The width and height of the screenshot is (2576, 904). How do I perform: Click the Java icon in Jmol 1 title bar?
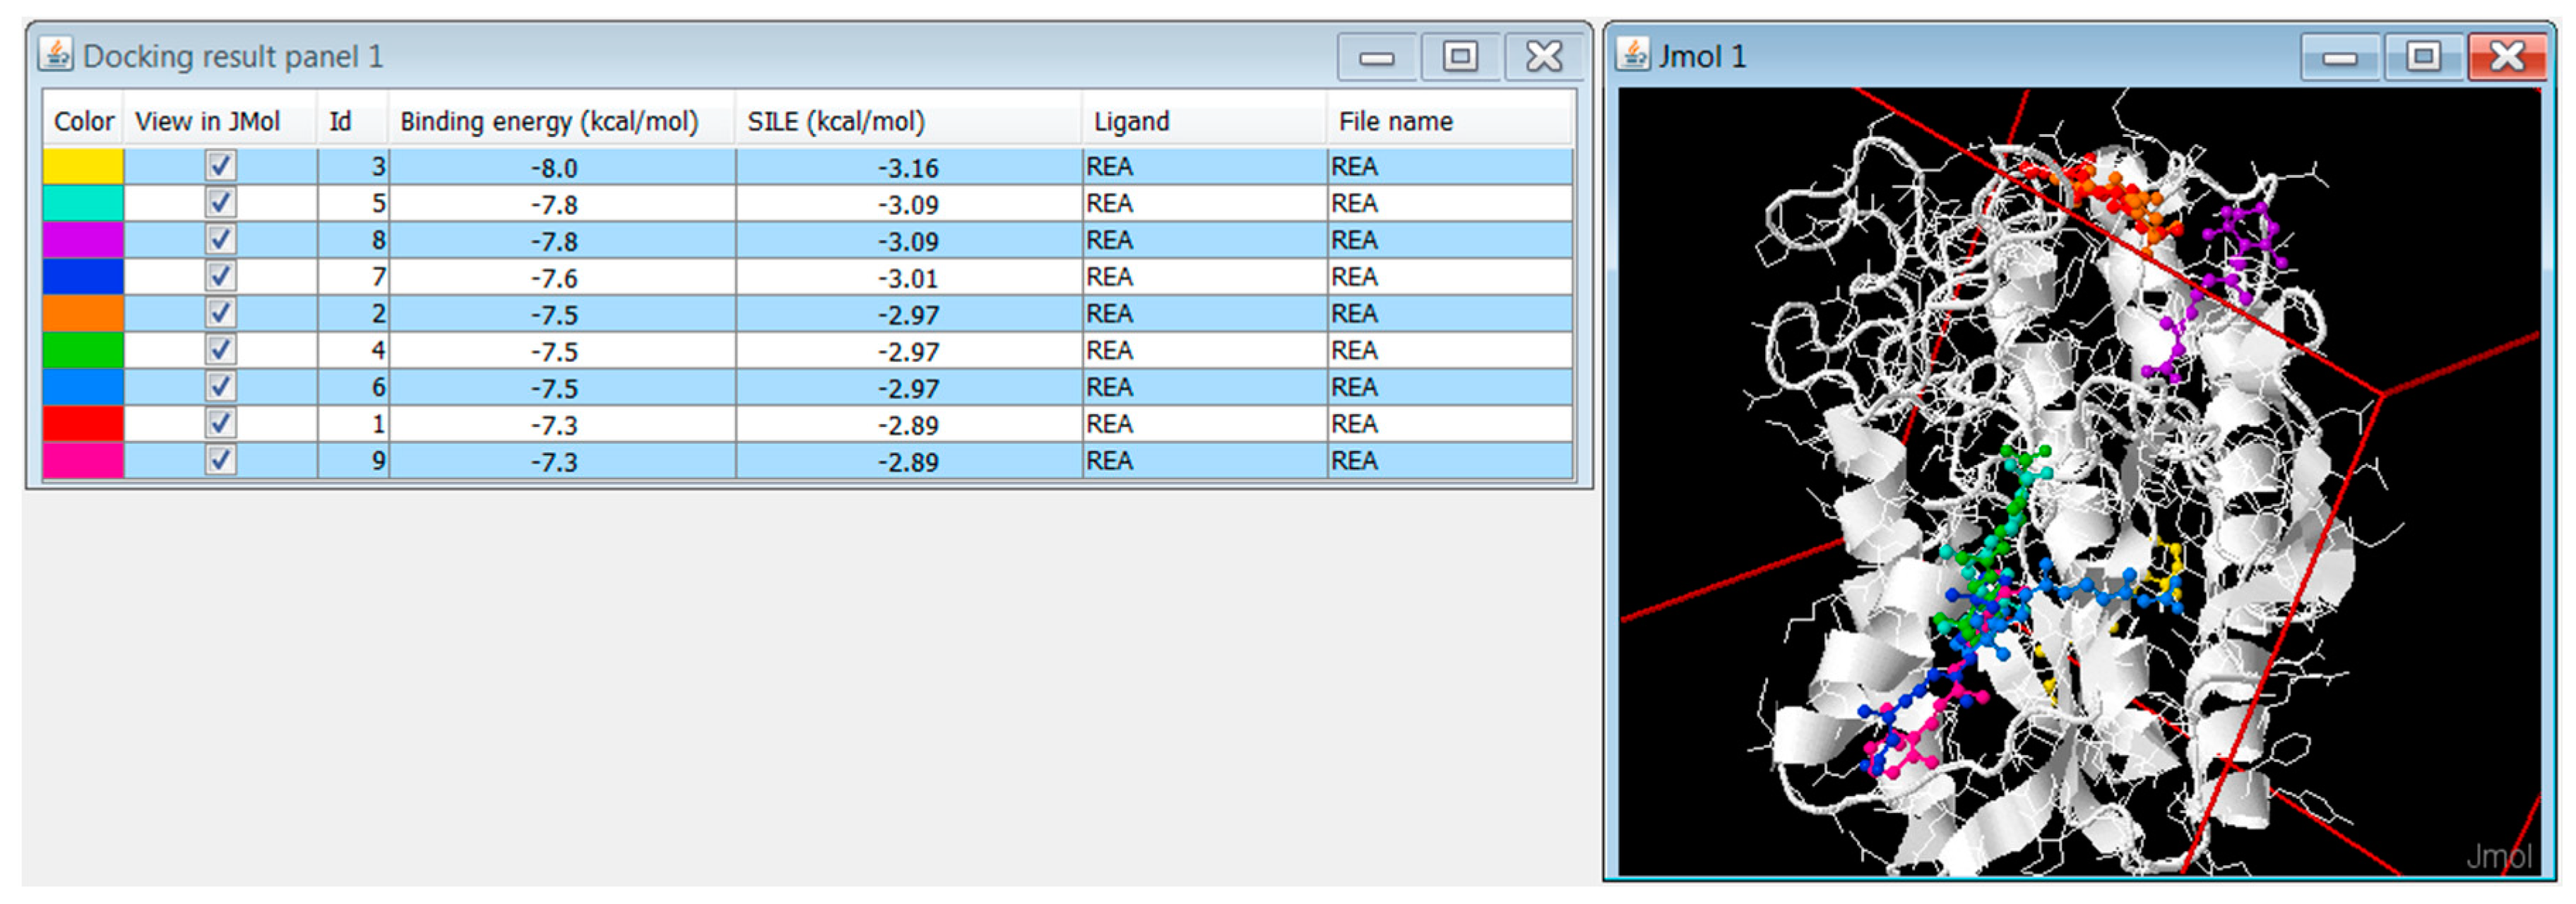(1633, 54)
